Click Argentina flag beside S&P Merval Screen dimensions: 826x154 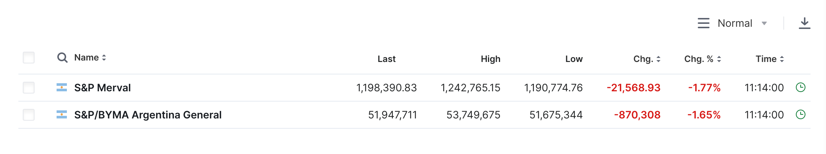coord(62,87)
